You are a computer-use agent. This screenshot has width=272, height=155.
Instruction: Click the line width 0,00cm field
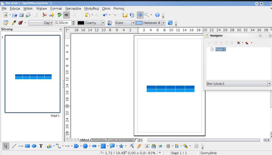click(63, 23)
